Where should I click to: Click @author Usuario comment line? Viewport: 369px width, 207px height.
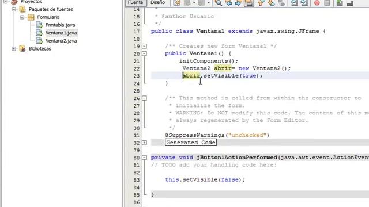(187, 17)
